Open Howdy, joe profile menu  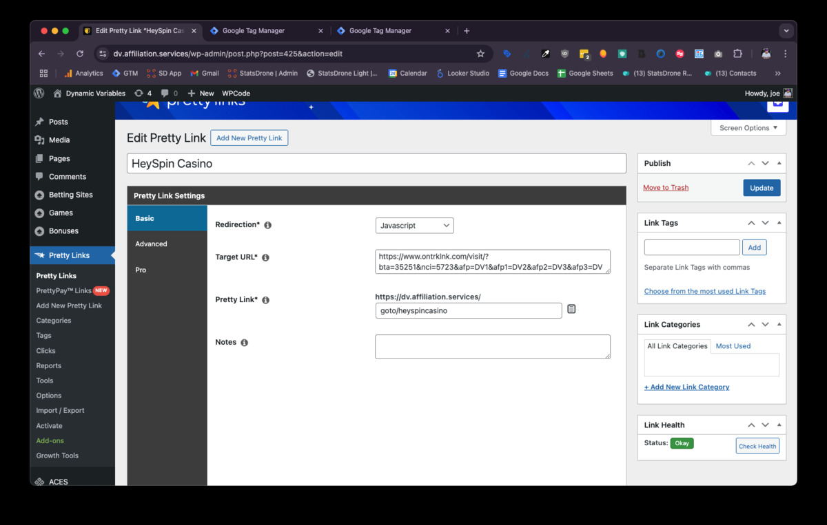[768, 93]
